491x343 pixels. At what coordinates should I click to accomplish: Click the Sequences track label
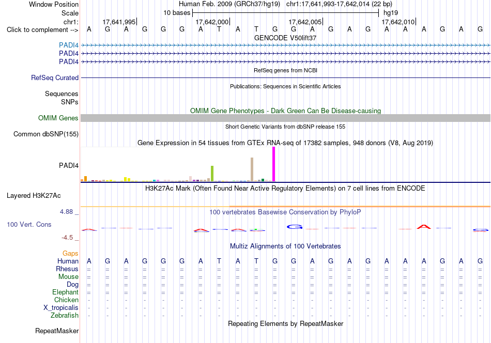[62, 93]
